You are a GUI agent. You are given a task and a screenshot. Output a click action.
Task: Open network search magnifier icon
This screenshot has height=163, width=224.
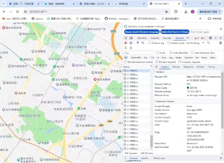(143, 43)
